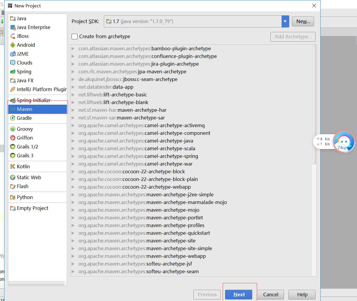Pick the Empty Project icon
Screen dimensions: 357x301
(13, 208)
